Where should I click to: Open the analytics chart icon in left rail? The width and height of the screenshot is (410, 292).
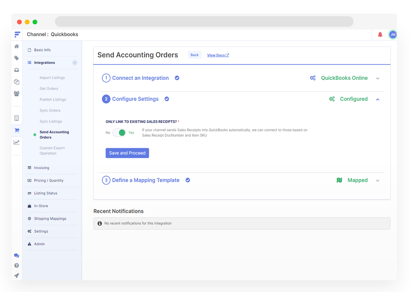point(16,142)
